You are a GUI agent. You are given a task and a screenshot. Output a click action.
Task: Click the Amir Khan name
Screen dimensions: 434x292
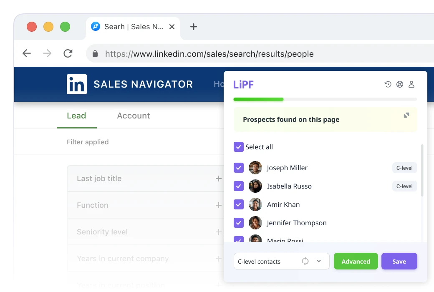(x=283, y=204)
